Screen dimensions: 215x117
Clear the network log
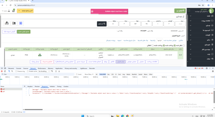[5, 71]
